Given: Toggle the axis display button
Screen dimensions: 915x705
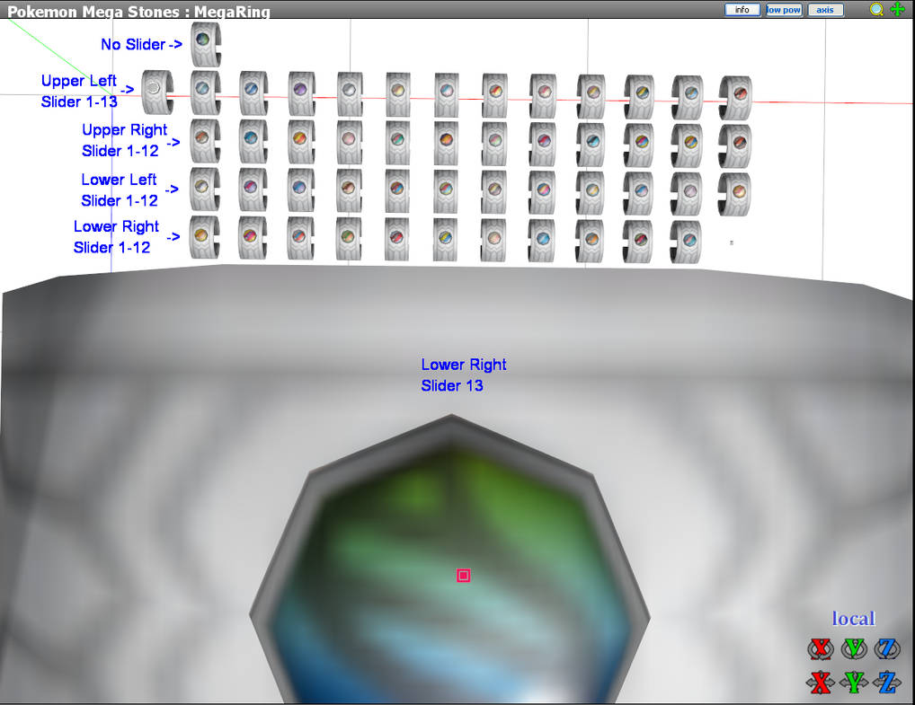Looking at the screenshot, I should pyautogui.click(x=825, y=10).
